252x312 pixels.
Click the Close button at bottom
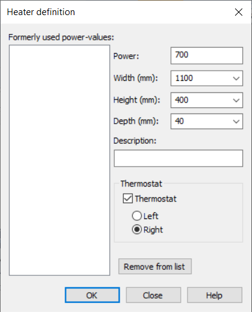click(x=153, y=295)
